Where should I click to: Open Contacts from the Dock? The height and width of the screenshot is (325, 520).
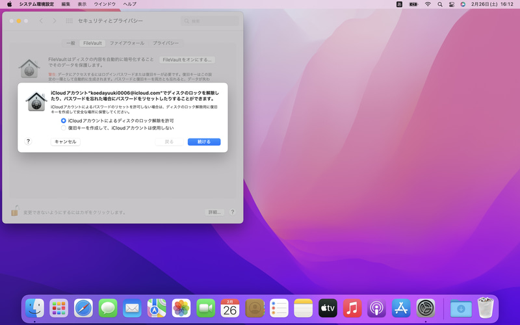pyautogui.click(x=254, y=308)
